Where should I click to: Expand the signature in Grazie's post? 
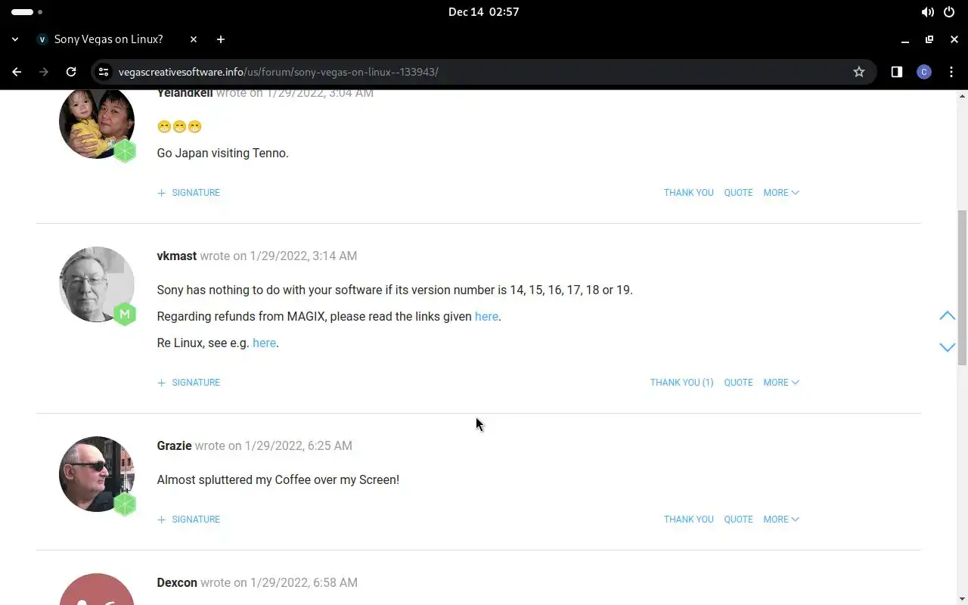click(x=188, y=520)
